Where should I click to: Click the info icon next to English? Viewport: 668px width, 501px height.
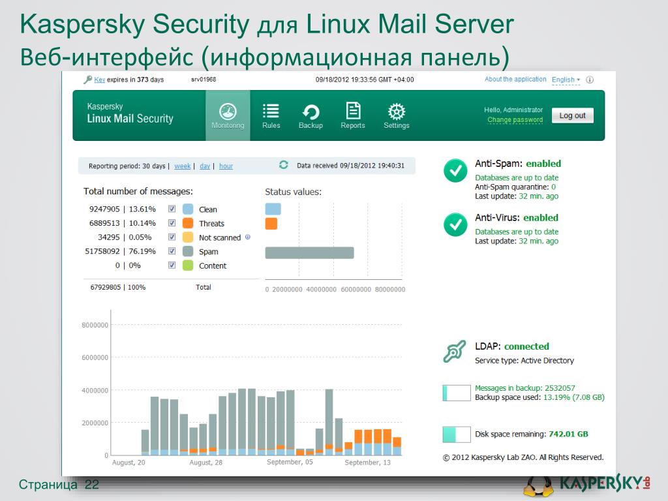tap(590, 80)
